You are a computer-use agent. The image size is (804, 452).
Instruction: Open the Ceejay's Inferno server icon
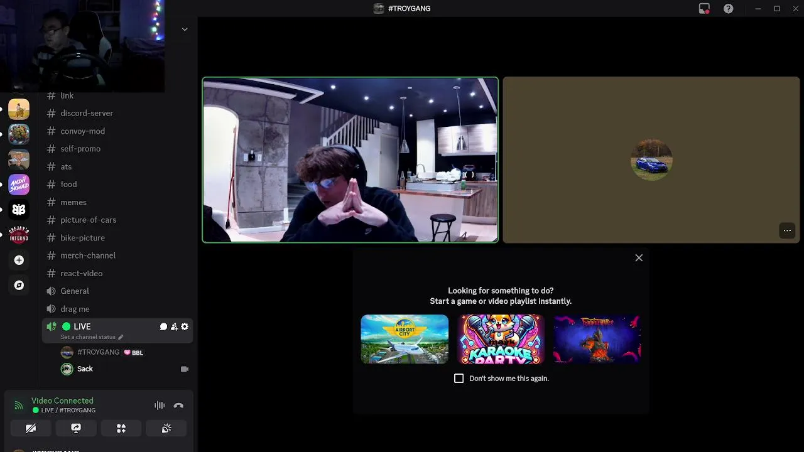[x=19, y=235]
